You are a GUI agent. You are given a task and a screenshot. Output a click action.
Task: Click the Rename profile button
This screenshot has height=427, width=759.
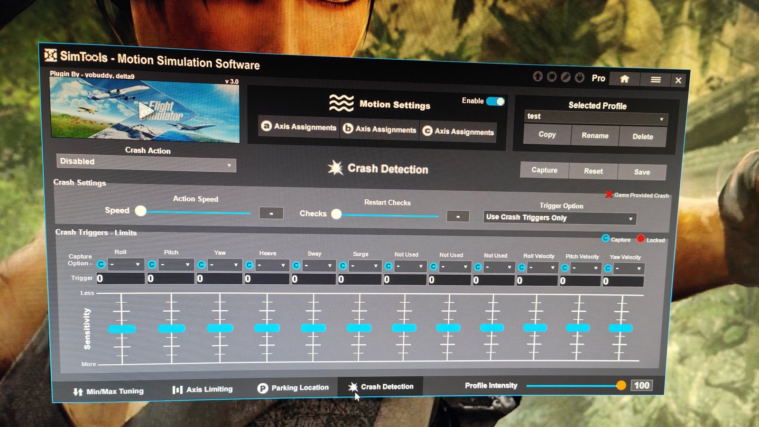click(x=595, y=136)
